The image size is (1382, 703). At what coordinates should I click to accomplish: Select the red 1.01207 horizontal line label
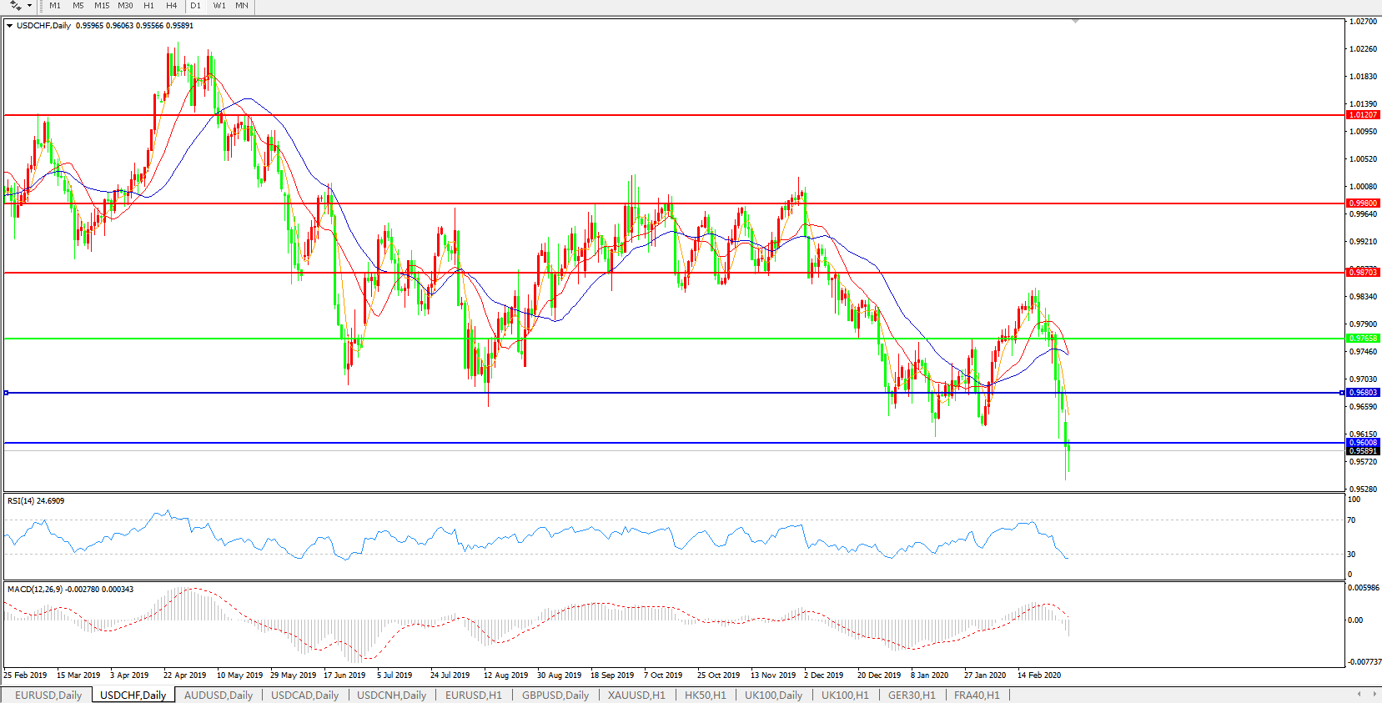tap(1363, 115)
